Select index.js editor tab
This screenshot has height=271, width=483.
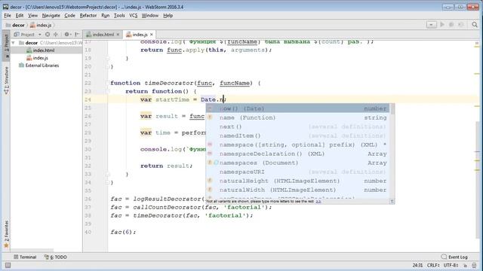pos(139,35)
